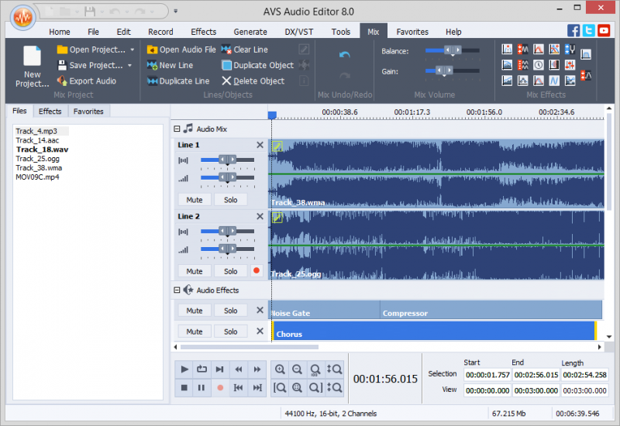Click the edit pencil on Track_38.wma clip

point(277,146)
